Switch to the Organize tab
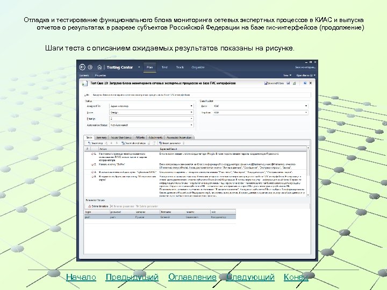The height and width of the screenshot is (290, 387). tap(198, 67)
